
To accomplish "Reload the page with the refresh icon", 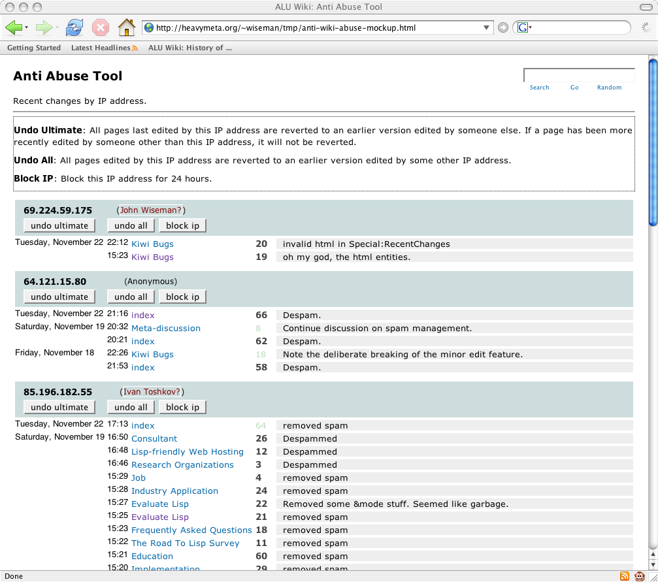I will [74, 27].
